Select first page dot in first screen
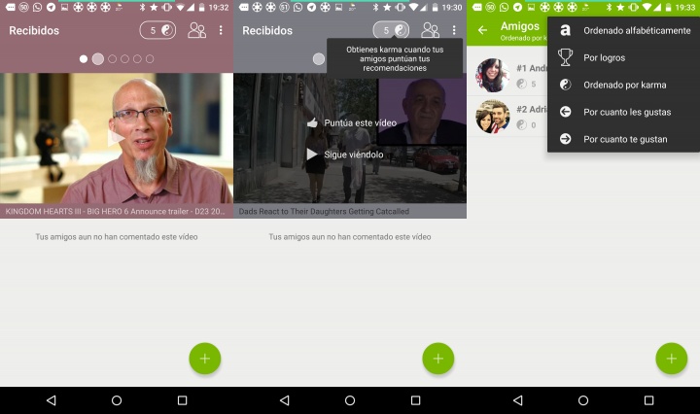This screenshot has height=414, width=700. coord(84,59)
